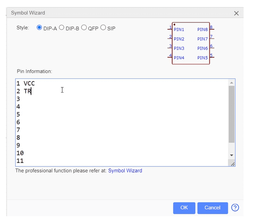Click the scrollbar up arrow
255x223 pixels.
coord(231,83)
